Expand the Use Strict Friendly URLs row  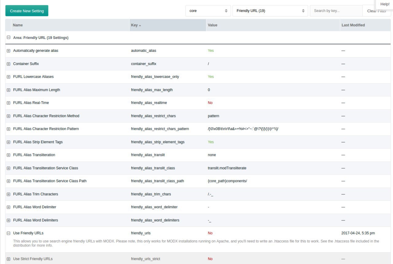(x=9, y=259)
